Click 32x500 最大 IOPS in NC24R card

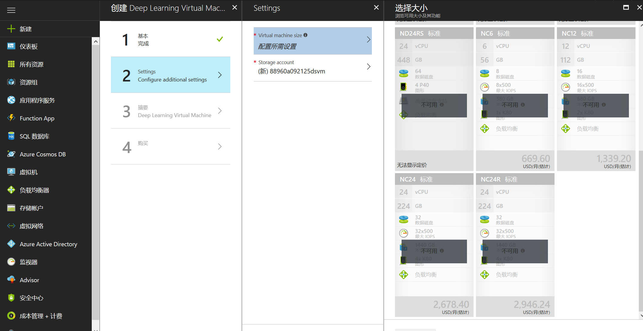tap(506, 233)
